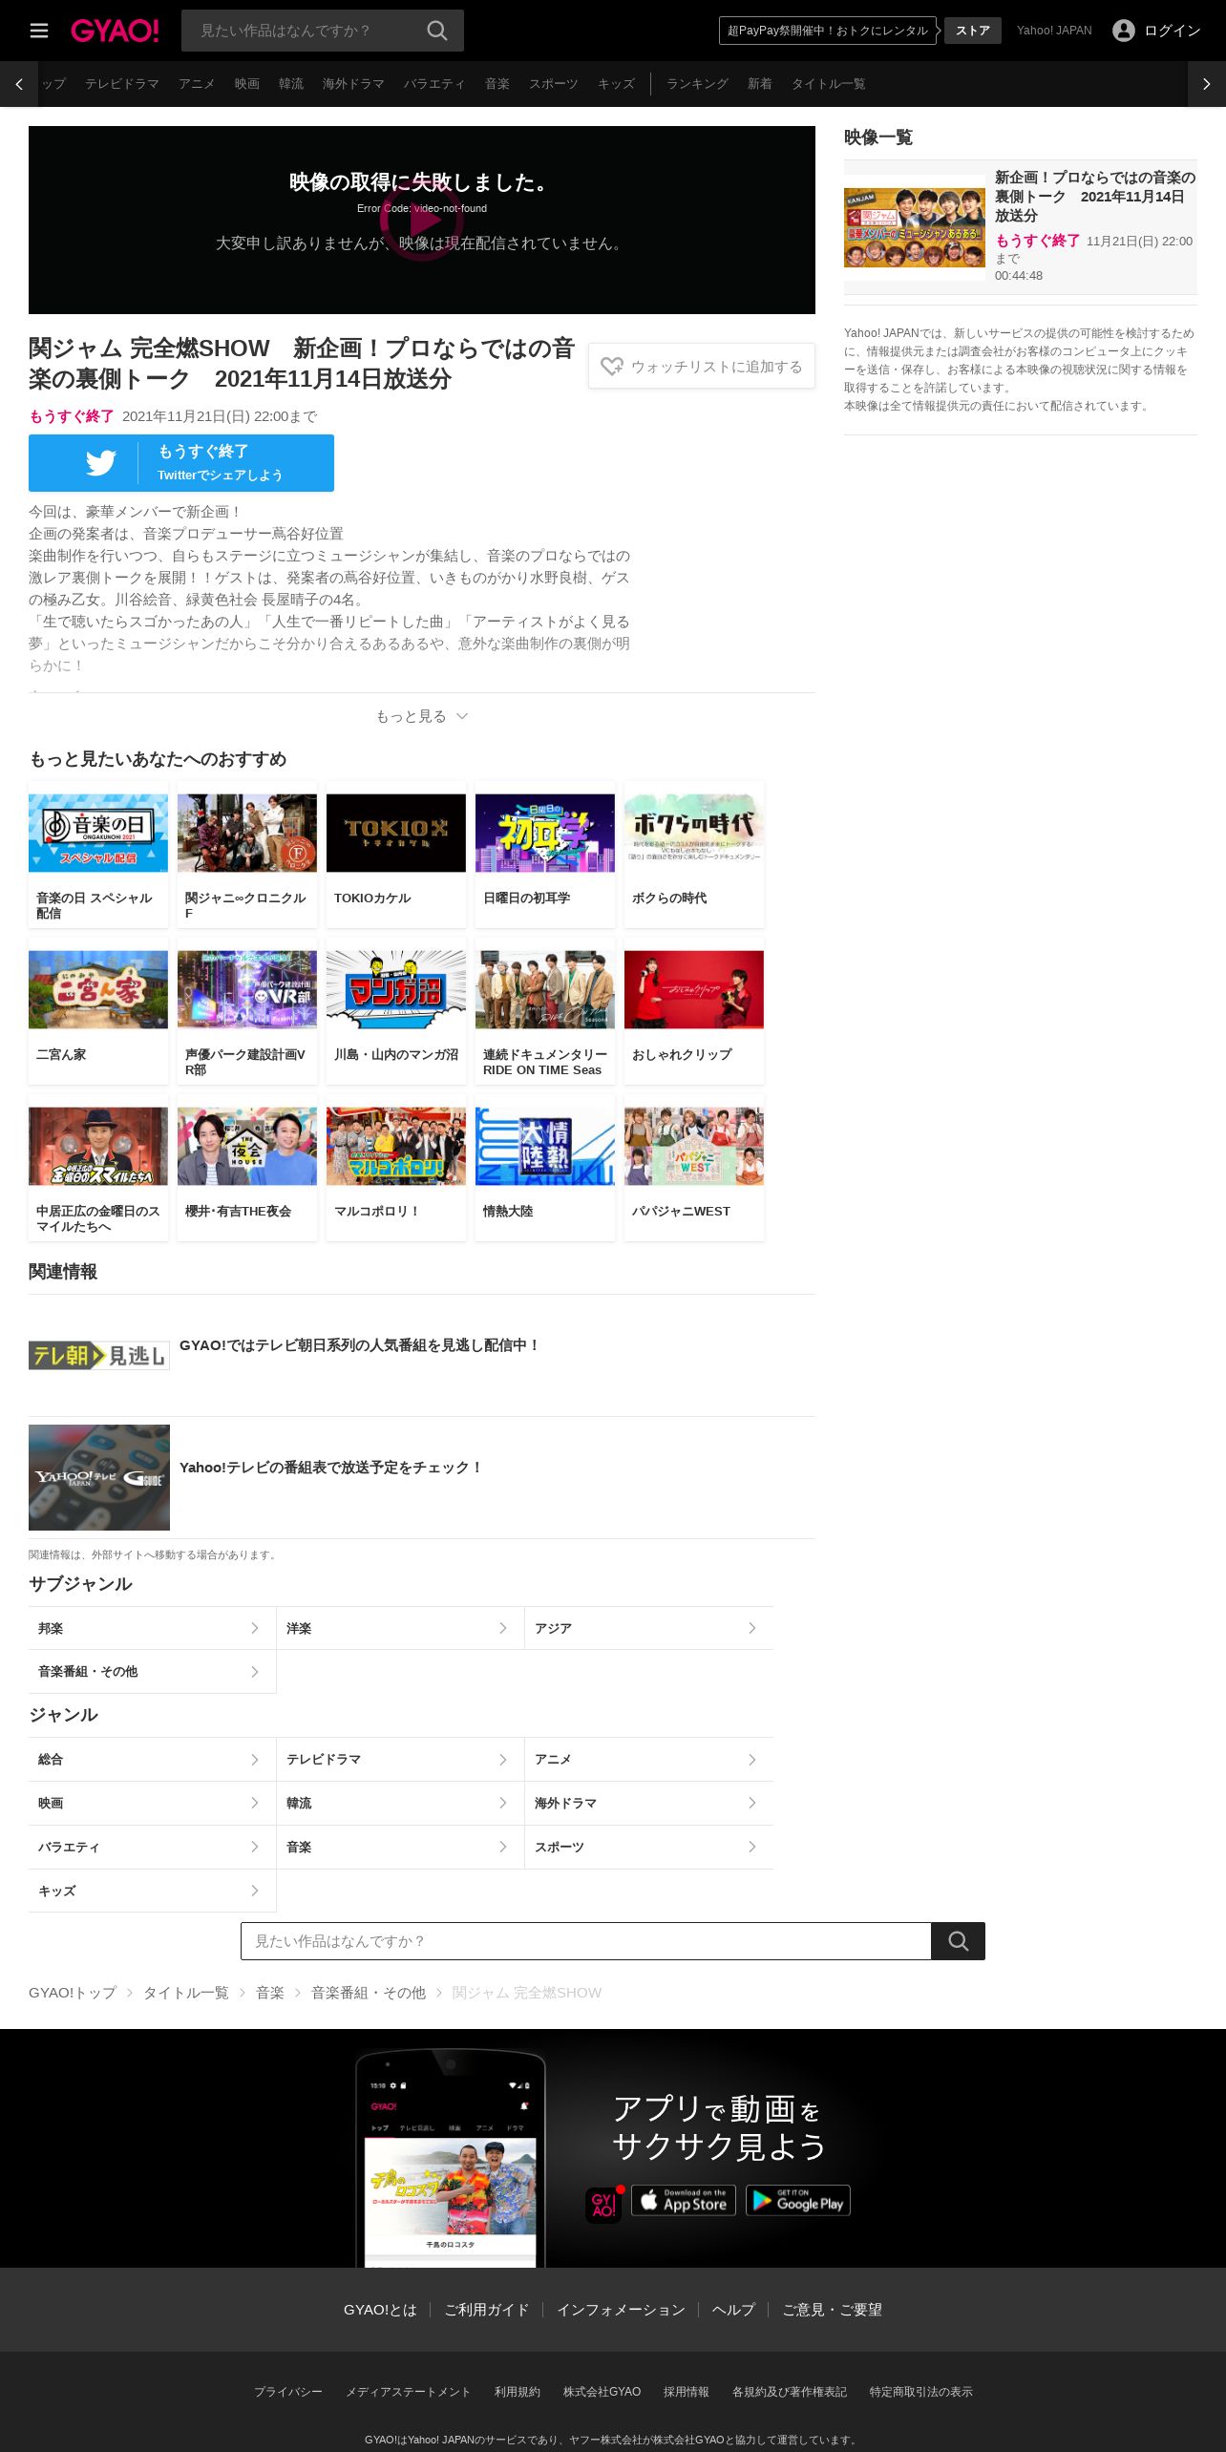Open 声優パーク建設計画VR部 card

coord(247,1011)
